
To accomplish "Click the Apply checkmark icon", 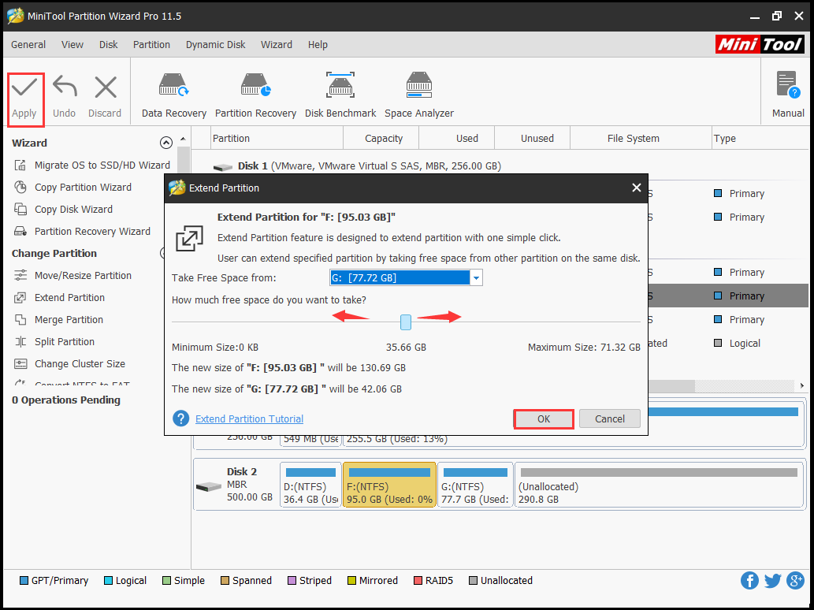I will (x=24, y=87).
